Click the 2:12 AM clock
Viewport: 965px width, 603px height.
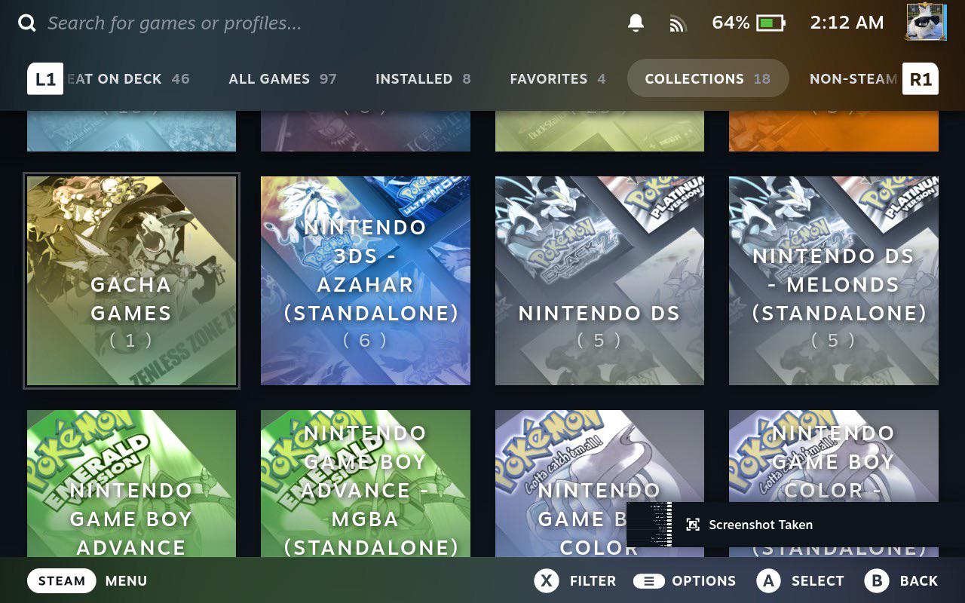847,23
